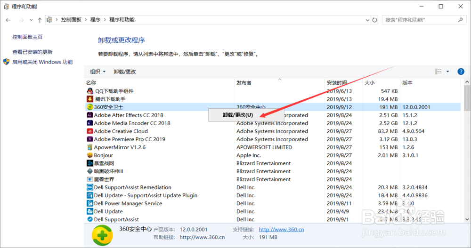Select the 暗黑破坏神III program name
This screenshot has width=471, height=248.
[x=108, y=171]
